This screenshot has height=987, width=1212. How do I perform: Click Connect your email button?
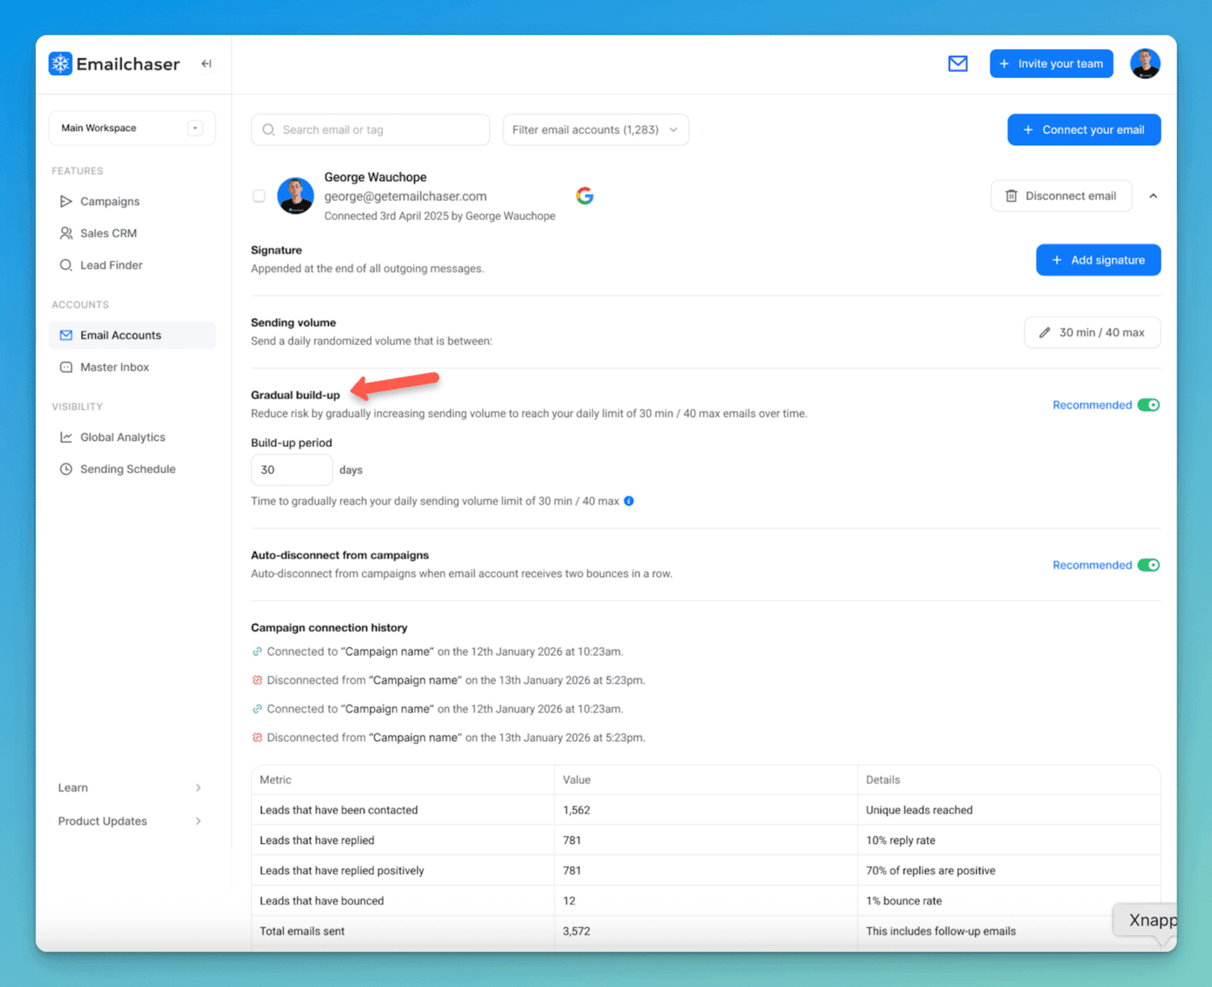1084,130
